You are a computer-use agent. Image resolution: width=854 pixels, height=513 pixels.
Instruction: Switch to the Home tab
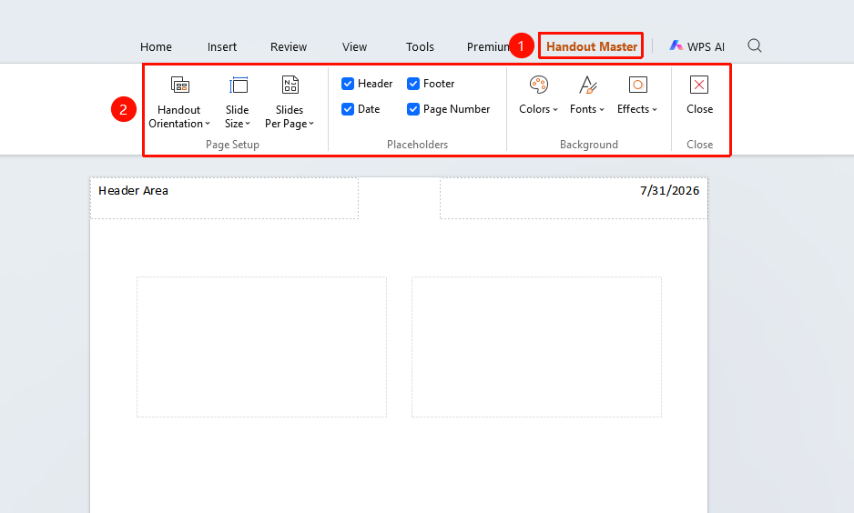(156, 46)
